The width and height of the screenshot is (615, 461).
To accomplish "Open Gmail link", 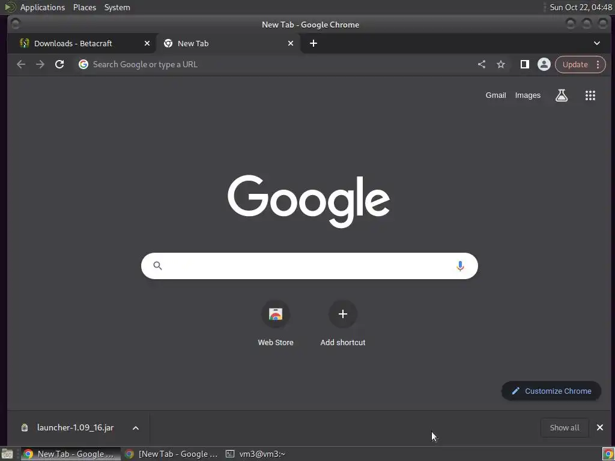I will tap(495, 95).
